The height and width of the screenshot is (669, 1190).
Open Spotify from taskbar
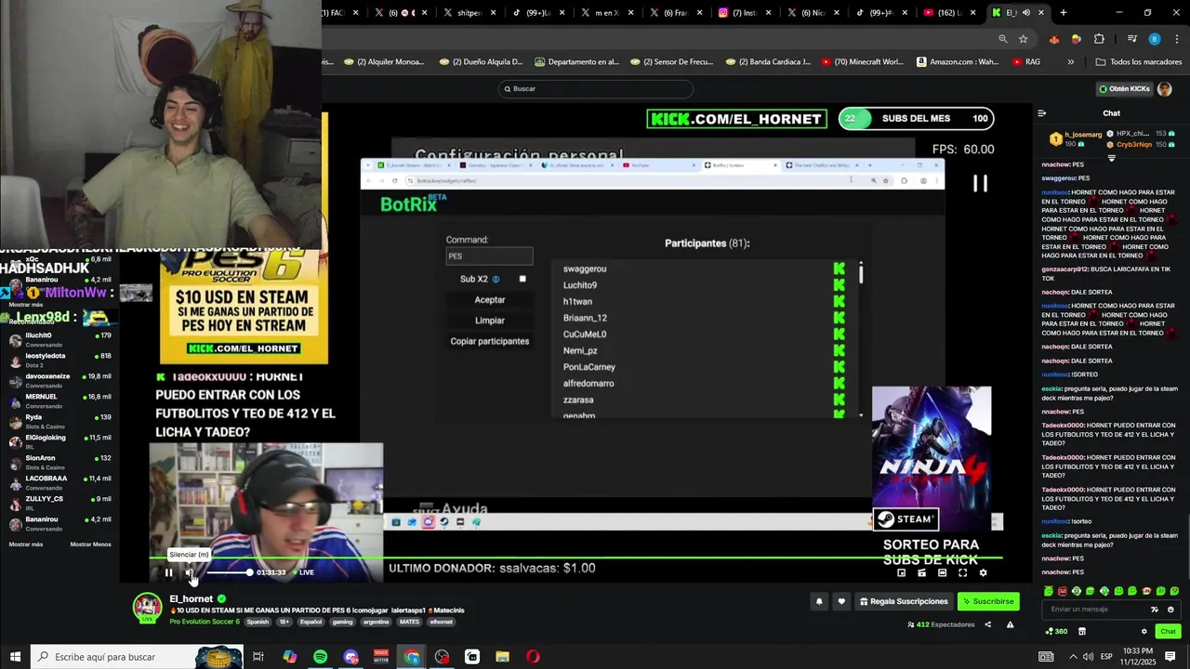click(320, 657)
